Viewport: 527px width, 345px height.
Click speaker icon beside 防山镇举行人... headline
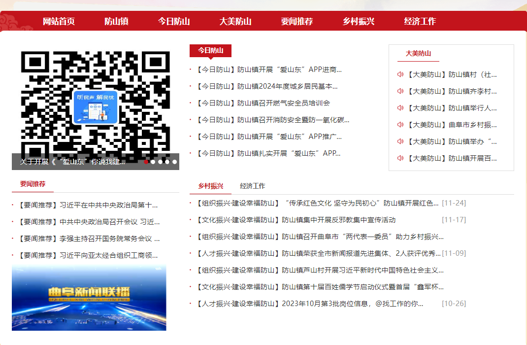400,108
